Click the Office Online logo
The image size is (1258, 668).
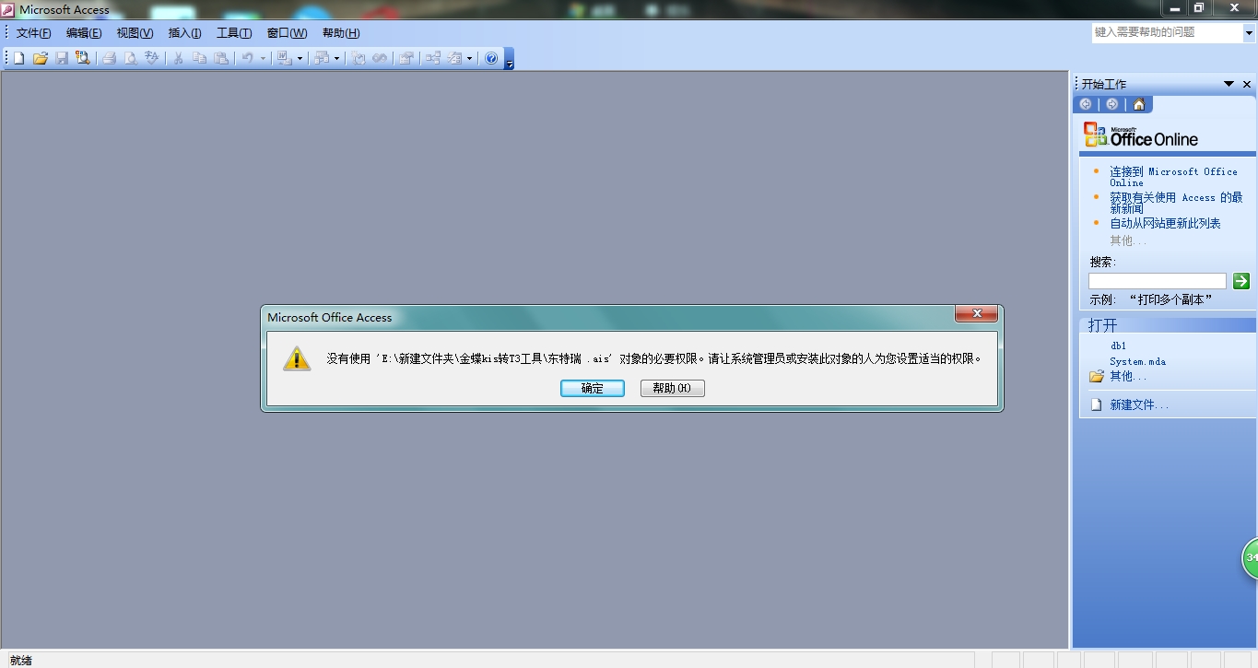coord(1141,135)
